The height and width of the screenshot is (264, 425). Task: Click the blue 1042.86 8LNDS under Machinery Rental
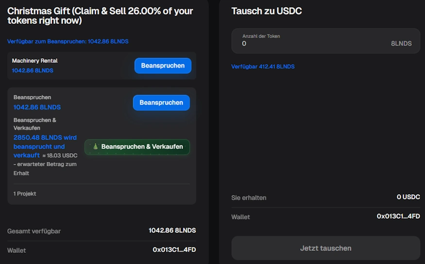(x=33, y=70)
